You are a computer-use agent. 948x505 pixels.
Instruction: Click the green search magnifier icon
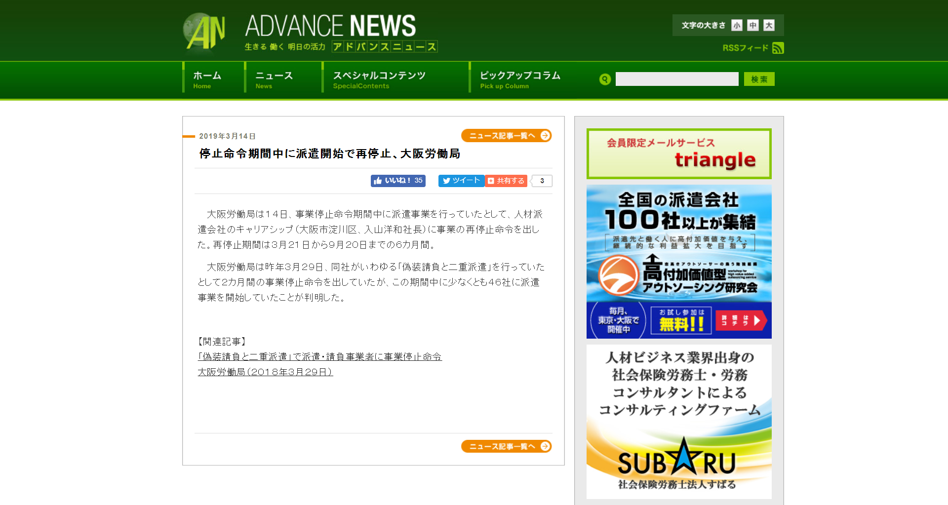pyautogui.click(x=605, y=79)
